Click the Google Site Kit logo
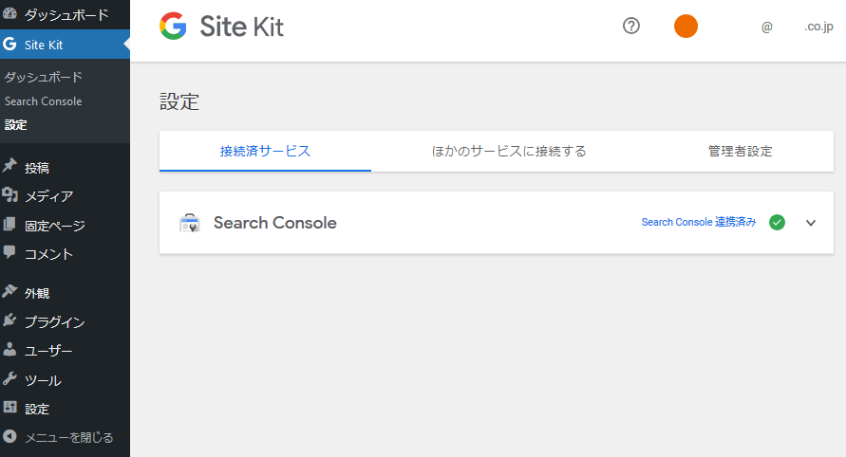 tap(221, 27)
